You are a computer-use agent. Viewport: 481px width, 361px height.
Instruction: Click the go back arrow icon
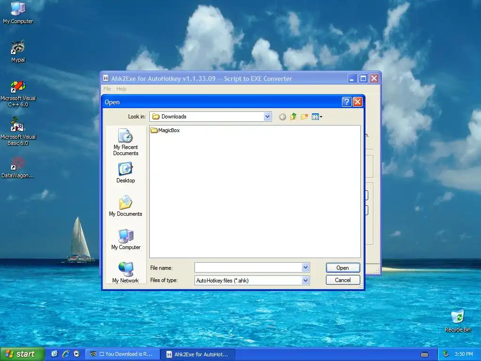[x=282, y=117]
